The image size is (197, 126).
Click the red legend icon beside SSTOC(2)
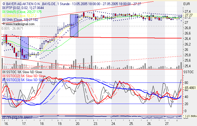pos(4,76)
